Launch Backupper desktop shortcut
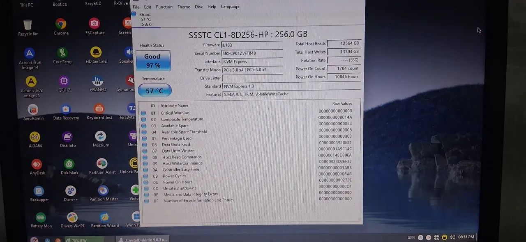The width and height of the screenshot is (526, 242). point(39,194)
